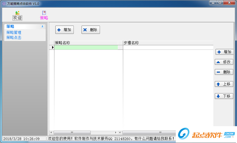The image size is (237, 143).
Task: Collapse the 策略 sidebar panel chevron
Action: (43, 27)
